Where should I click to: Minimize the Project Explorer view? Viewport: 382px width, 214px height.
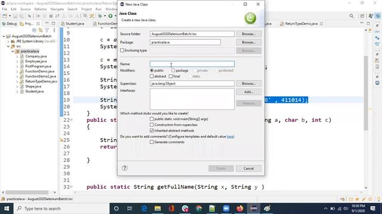point(47,23)
